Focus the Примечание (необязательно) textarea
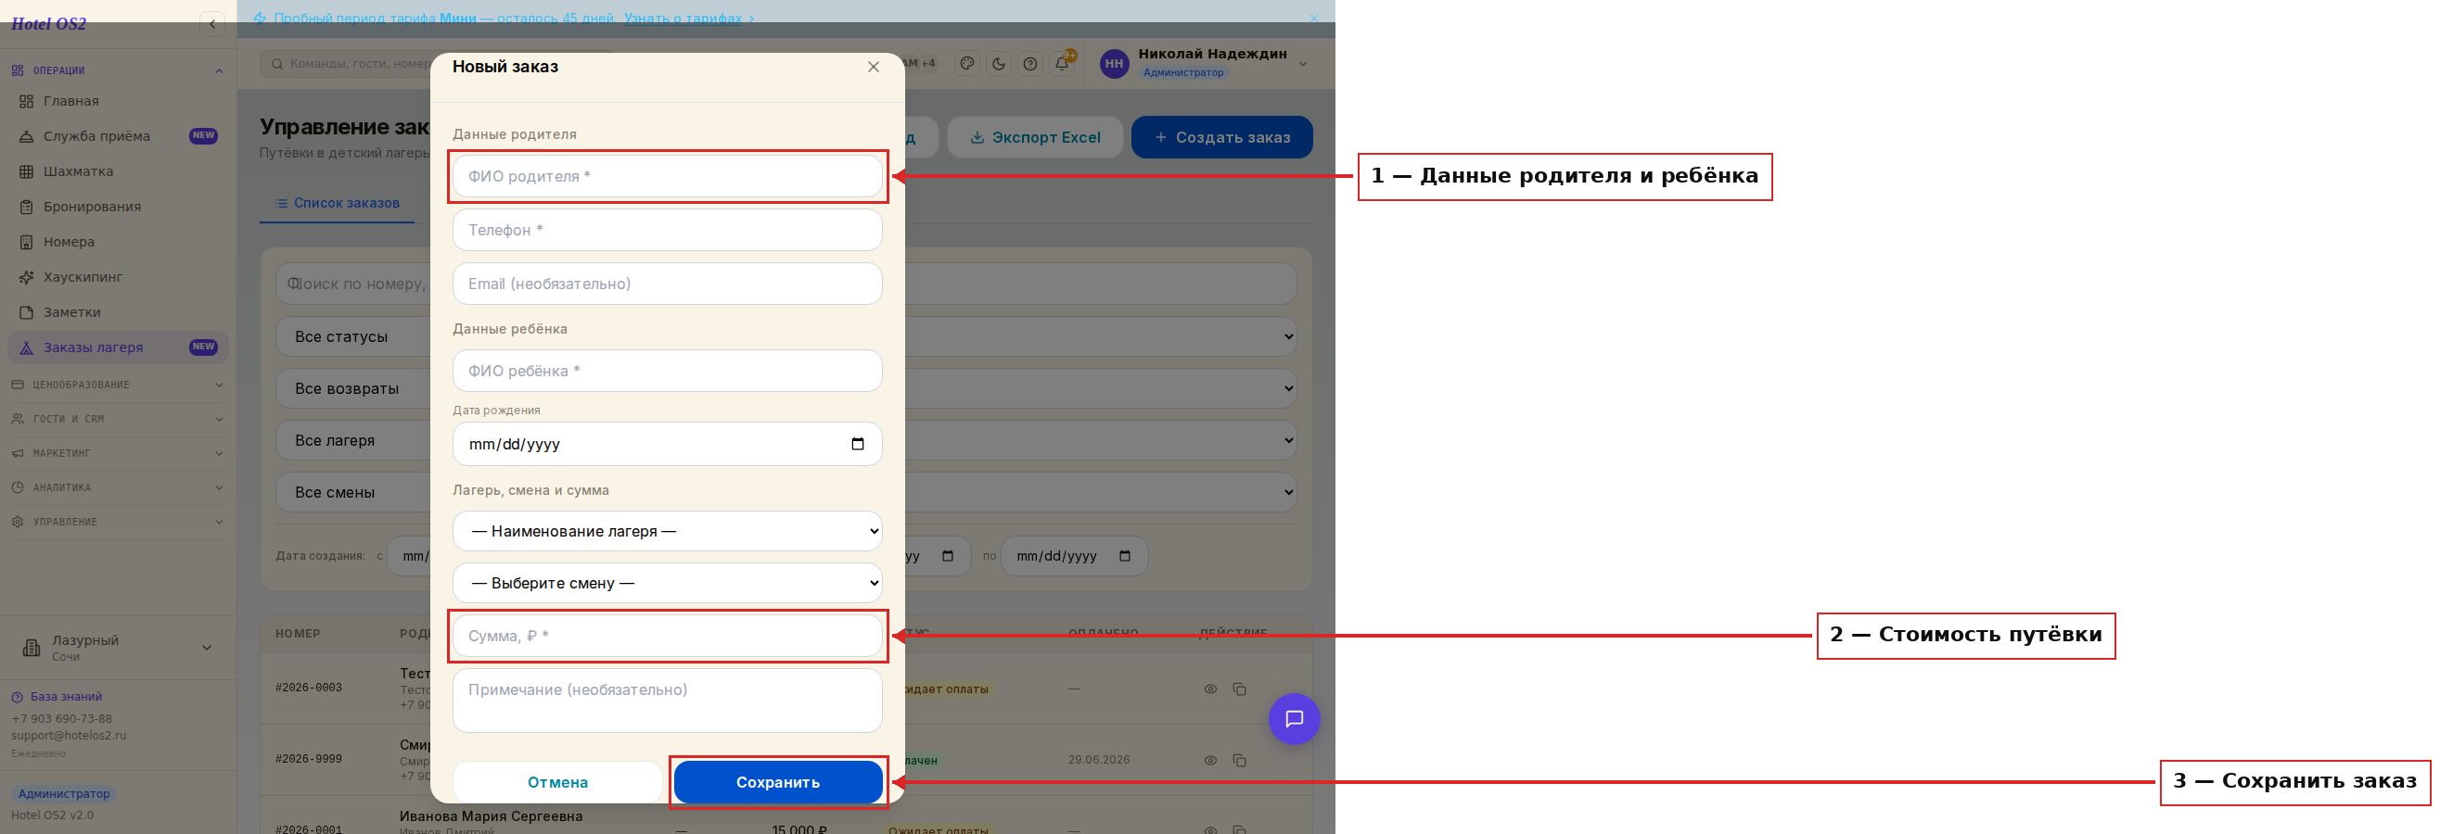Screen dimensions: 2453x834 coord(667,701)
